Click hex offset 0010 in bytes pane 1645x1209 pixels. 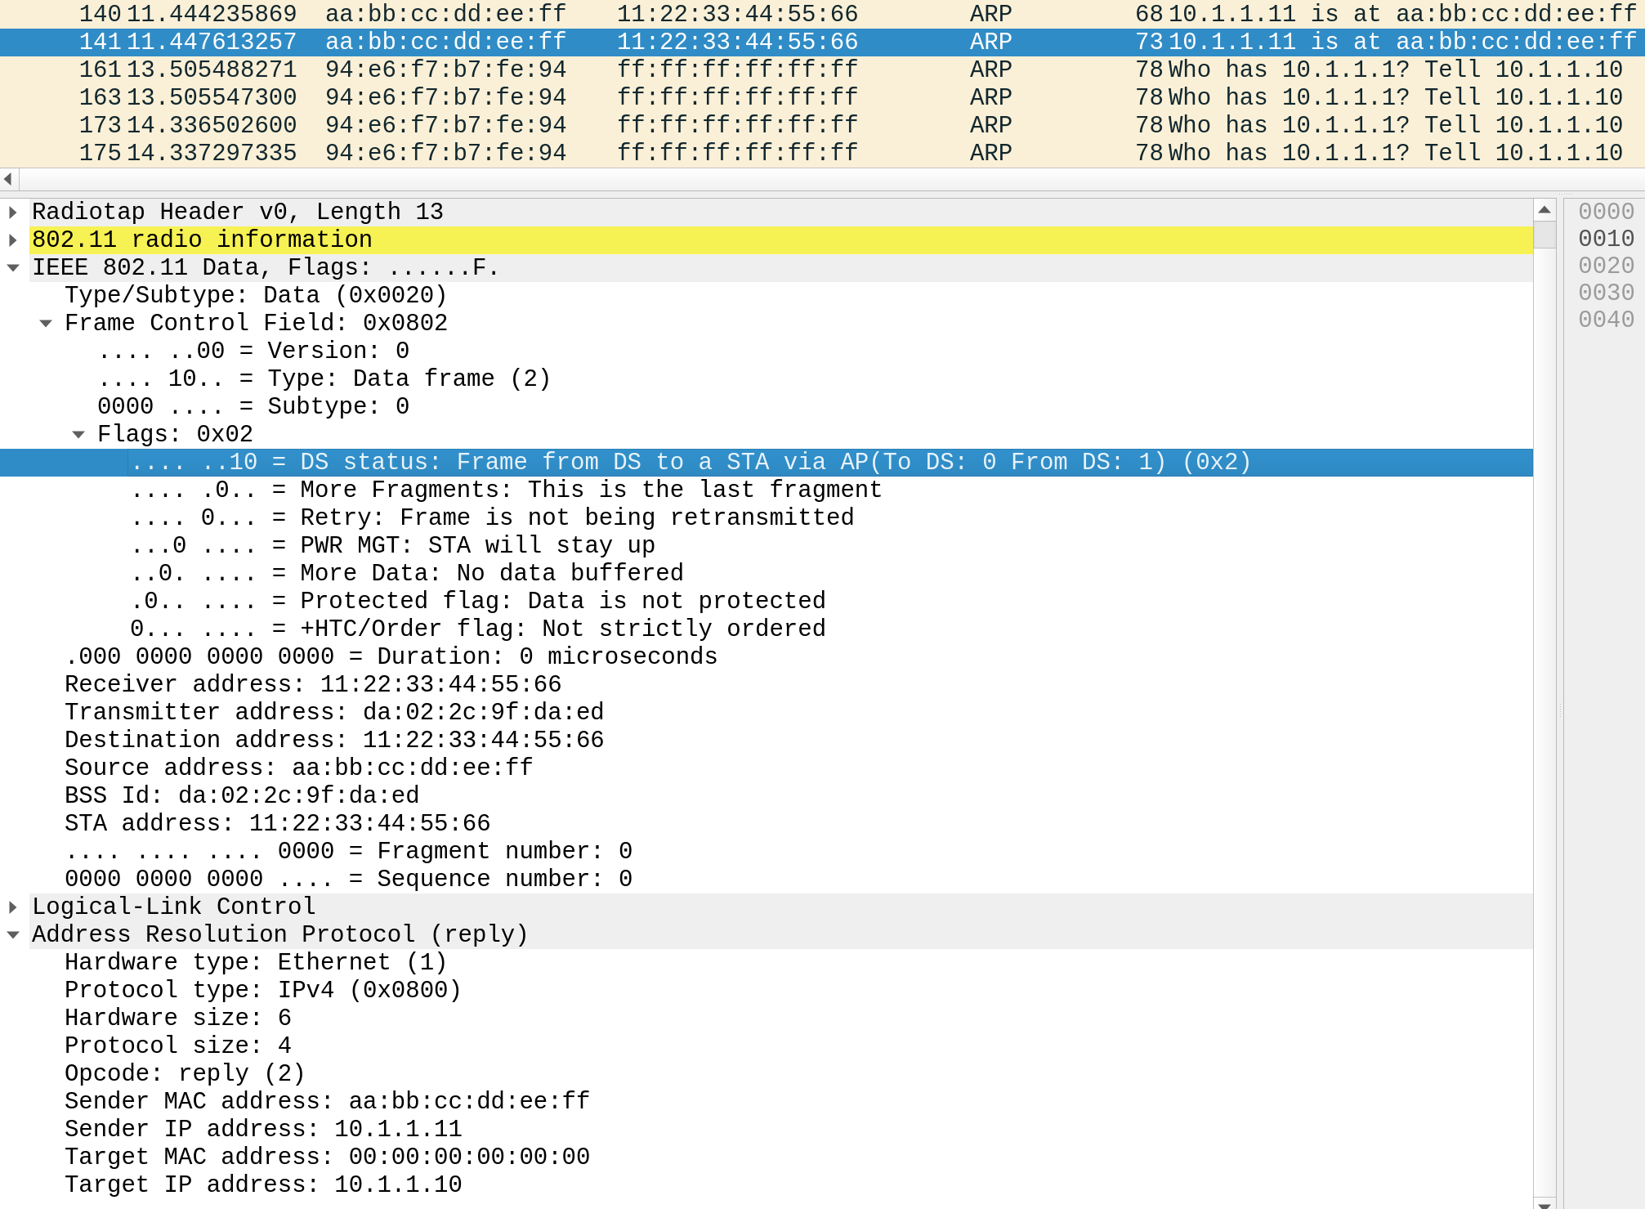click(x=1606, y=239)
